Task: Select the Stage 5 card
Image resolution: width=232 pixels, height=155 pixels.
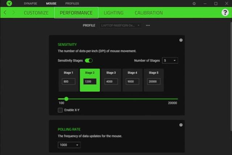Action: click(x=154, y=80)
